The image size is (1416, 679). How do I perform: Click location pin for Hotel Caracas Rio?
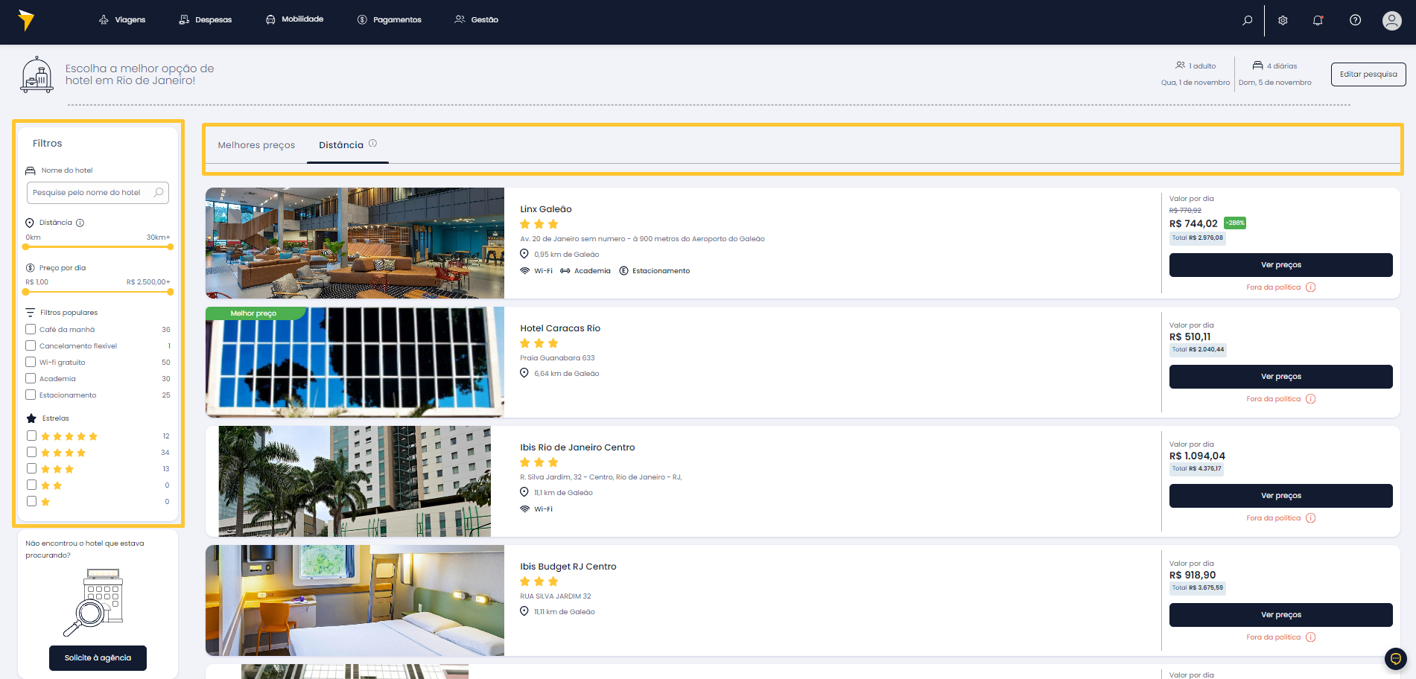coord(524,374)
